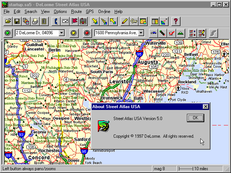Image resolution: width=231 pixels, height=173 pixels.
Task: Click the 2 DeLorme Dr start address field
Action: pos(37,33)
